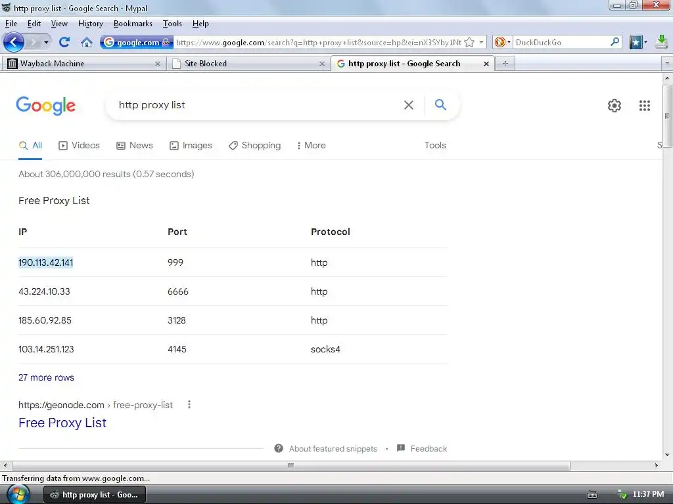The height and width of the screenshot is (504, 673).
Task: Run Google search with blue magnifier icon
Action: 440,104
